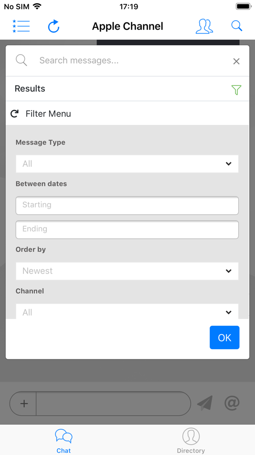Tap the paper plane send icon
Screen dimensions: 255x455
pos(205,403)
